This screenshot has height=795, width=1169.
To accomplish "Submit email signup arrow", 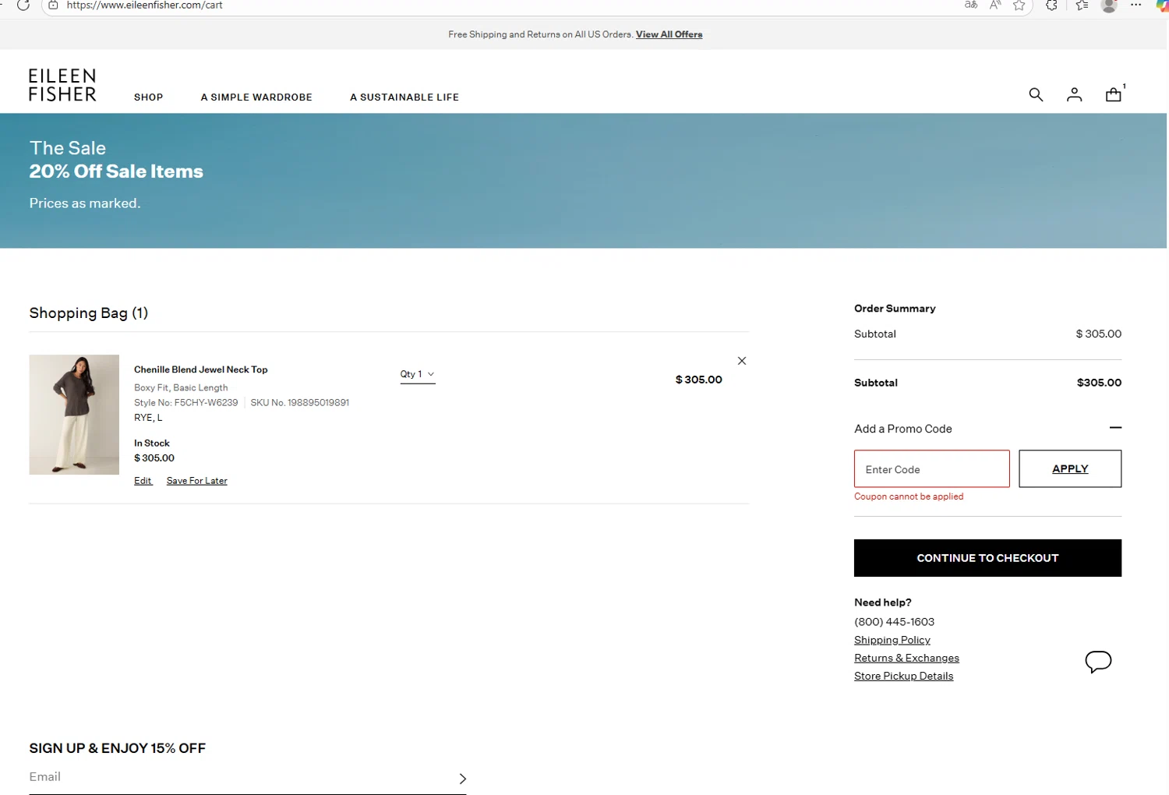I will point(462,779).
